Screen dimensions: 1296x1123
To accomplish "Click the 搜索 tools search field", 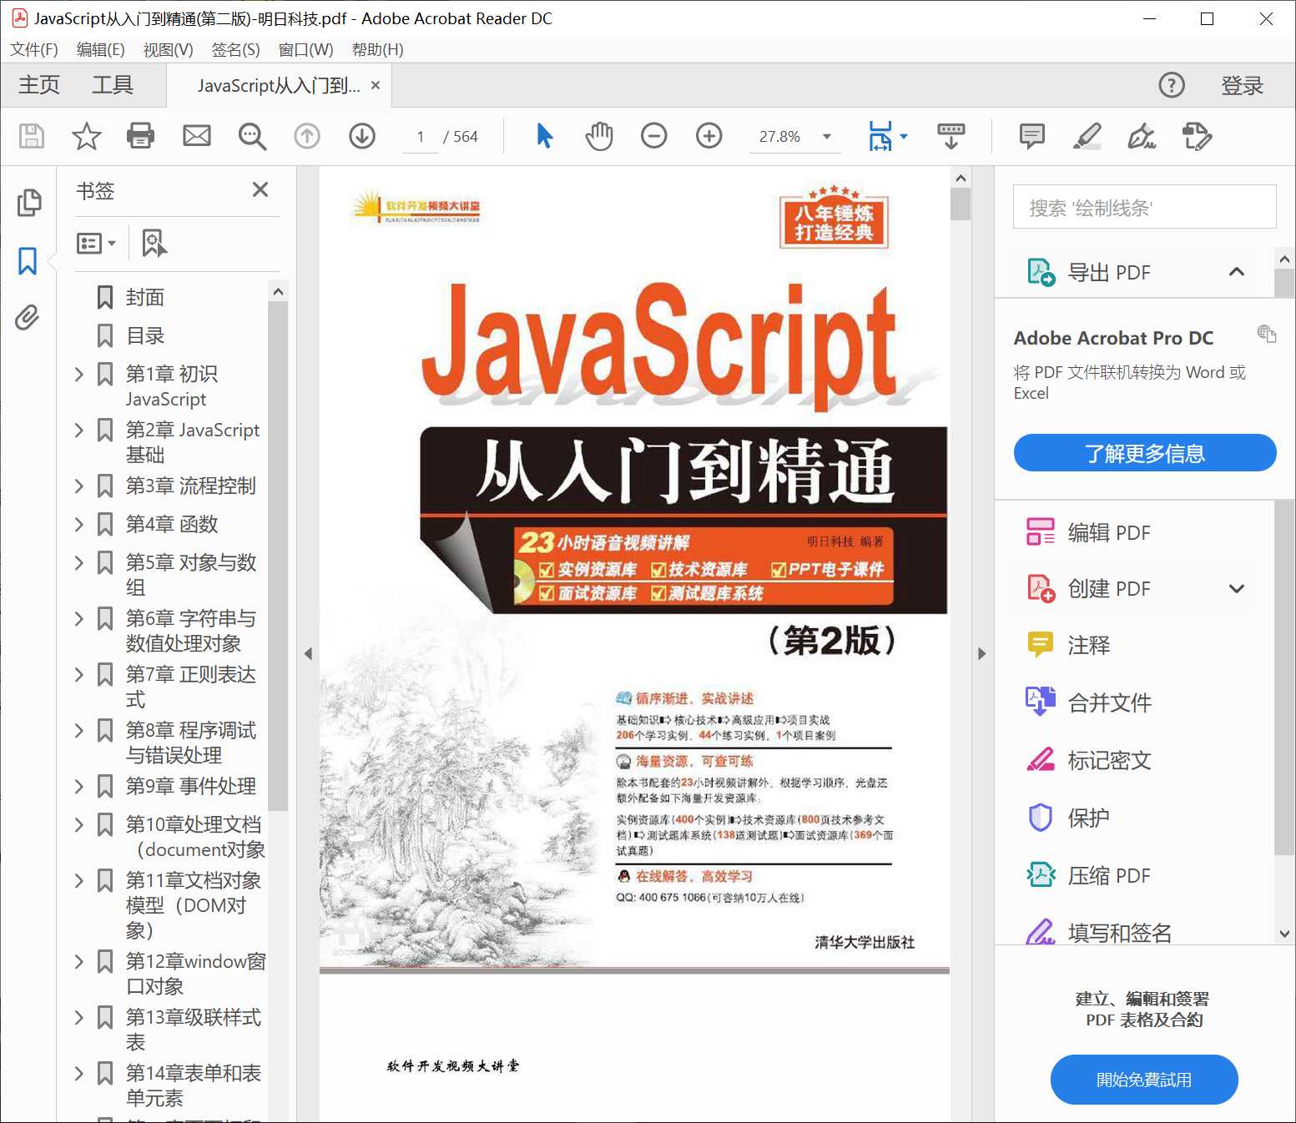I will [1144, 207].
